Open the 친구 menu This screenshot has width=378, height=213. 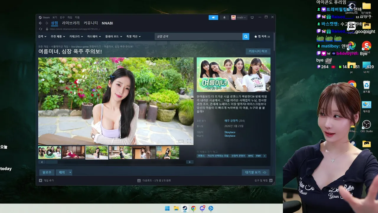click(x=62, y=17)
